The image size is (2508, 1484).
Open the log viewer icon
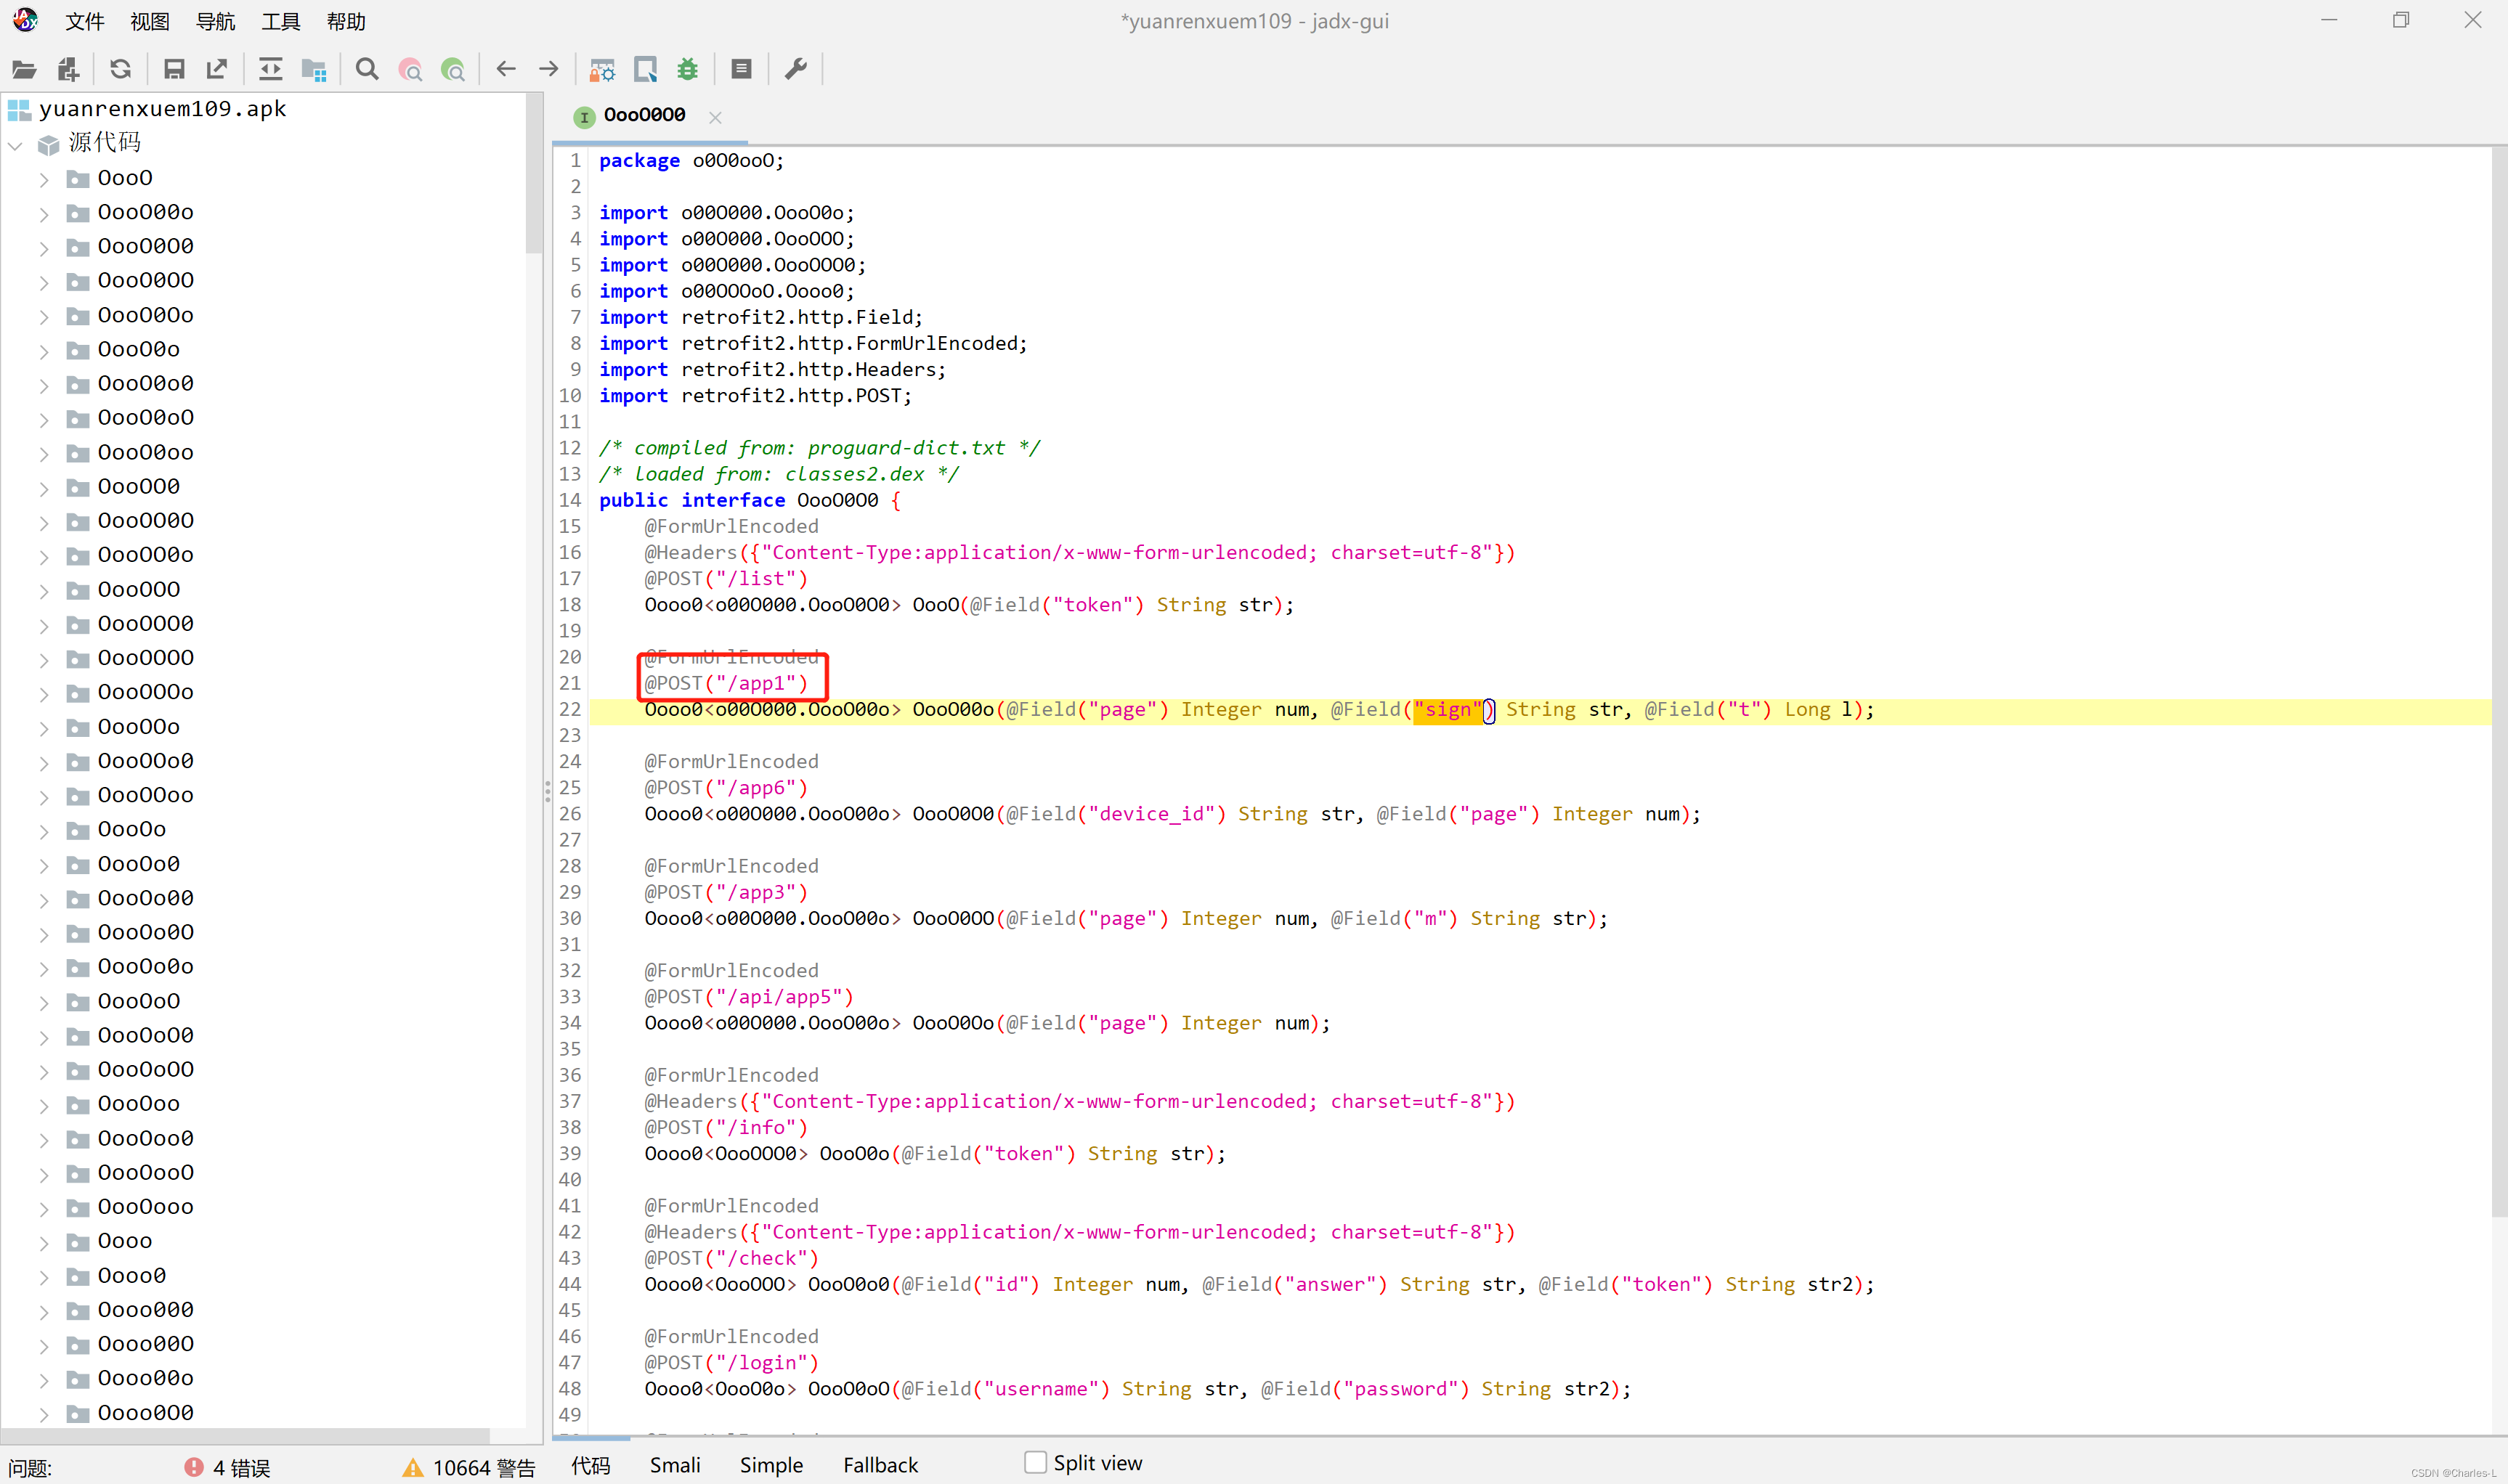tap(742, 69)
